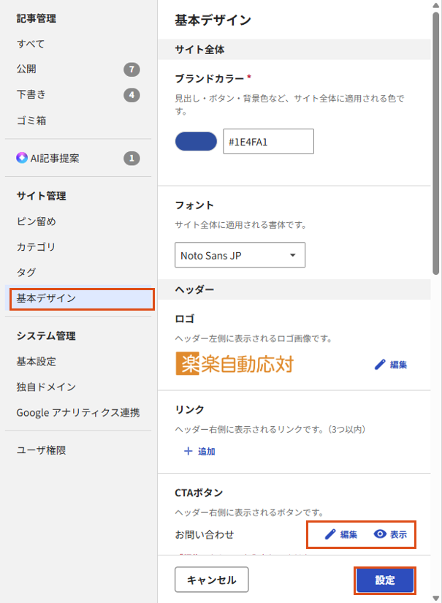The width and height of the screenshot is (442, 603).
Task: Click the 楽楽自動応対 logo image
Action: click(235, 363)
